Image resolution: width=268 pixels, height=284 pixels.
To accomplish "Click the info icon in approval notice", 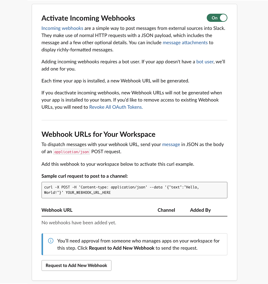I will click(x=51, y=241).
